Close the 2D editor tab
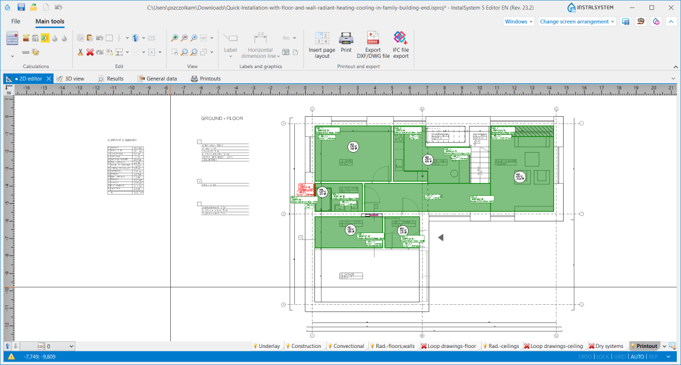The image size is (681, 365). (x=49, y=78)
